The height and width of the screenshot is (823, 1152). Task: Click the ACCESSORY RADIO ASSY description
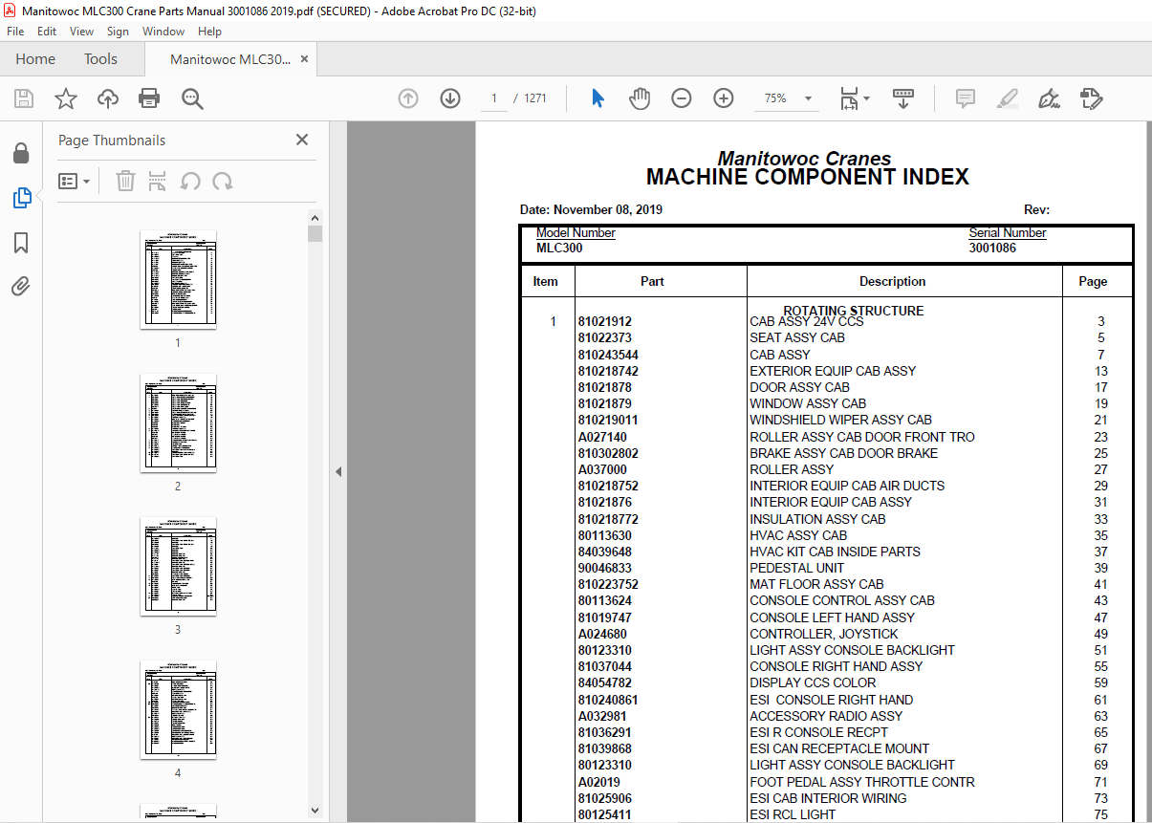point(826,716)
